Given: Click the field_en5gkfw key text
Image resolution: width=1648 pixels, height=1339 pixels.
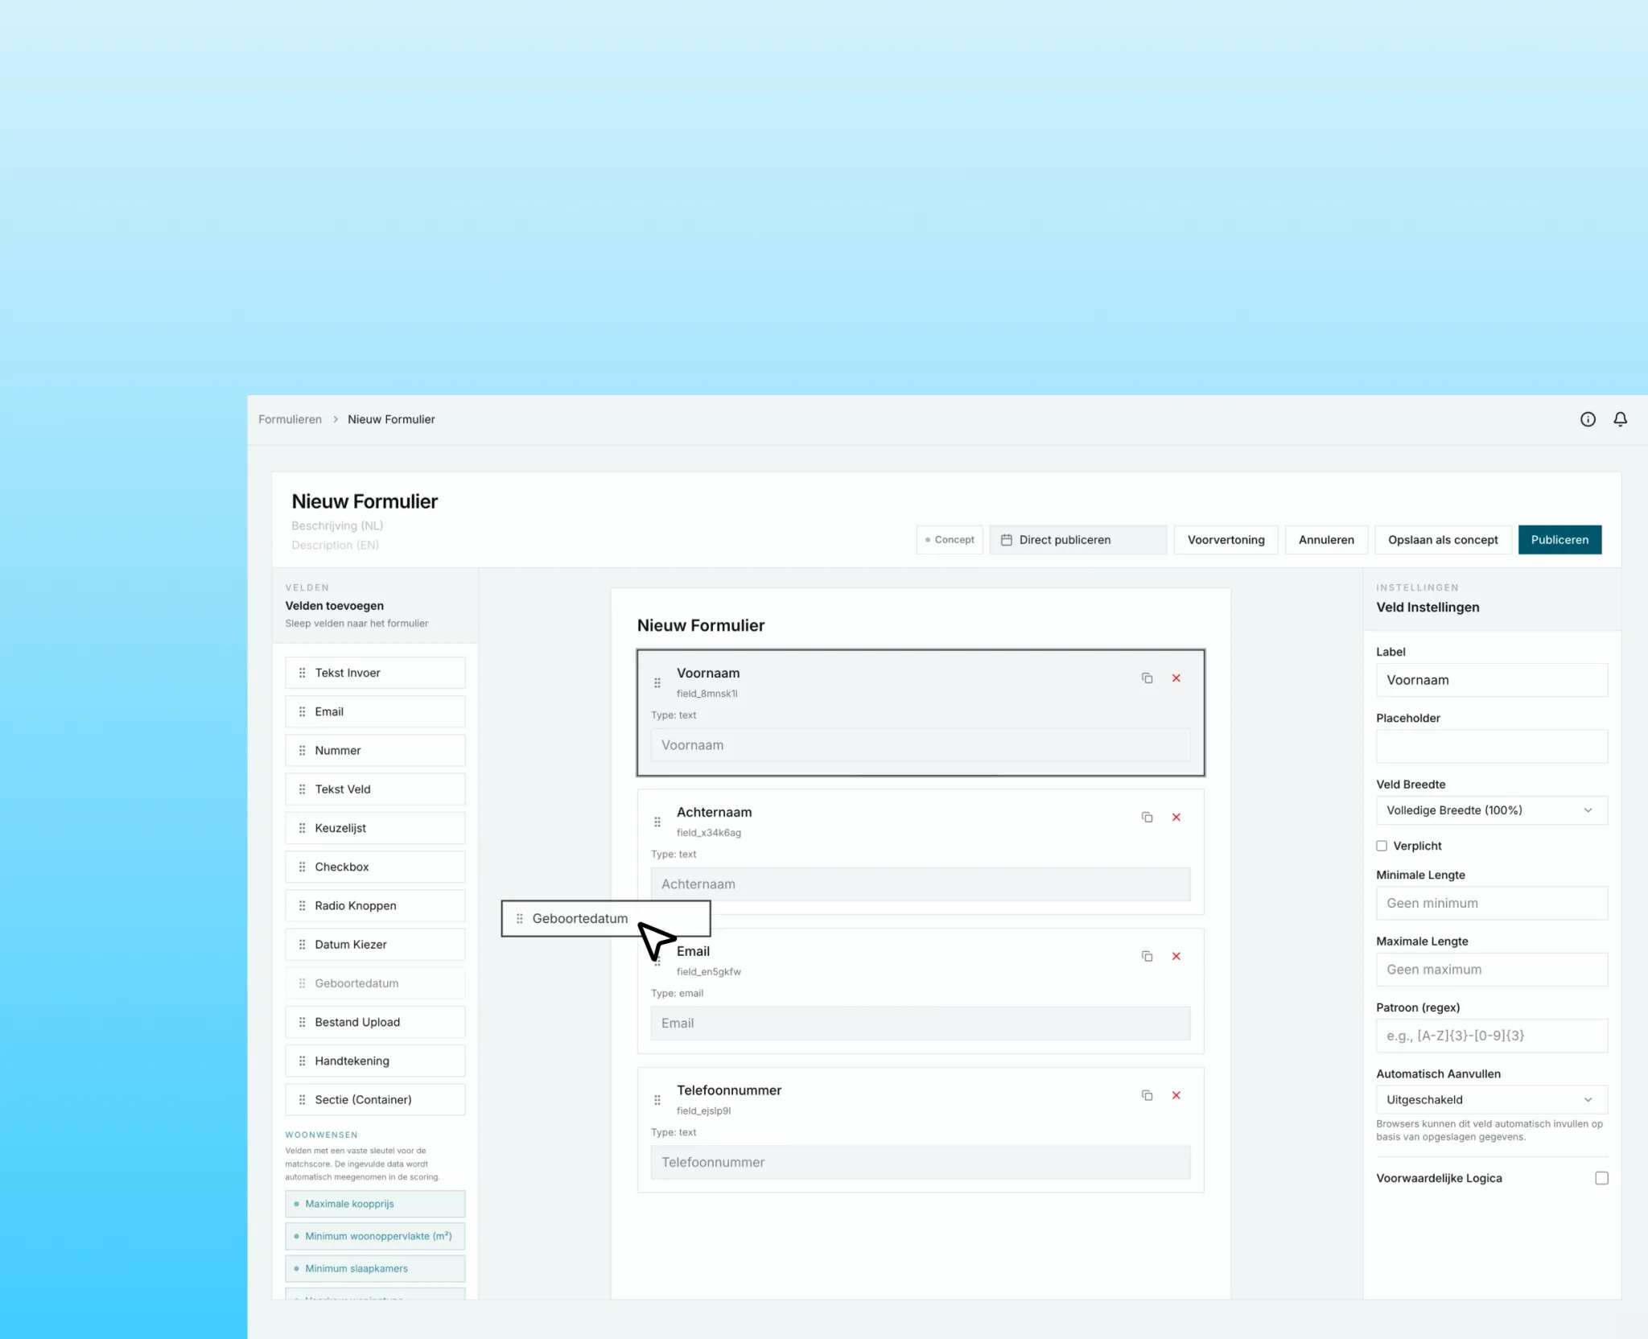Looking at the screenshot, I should click(x=709, y=972).
